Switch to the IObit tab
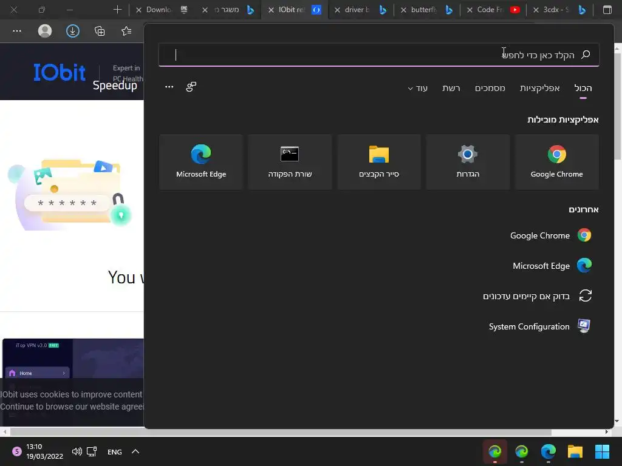622x466 pixels. [x=296, y=10]
